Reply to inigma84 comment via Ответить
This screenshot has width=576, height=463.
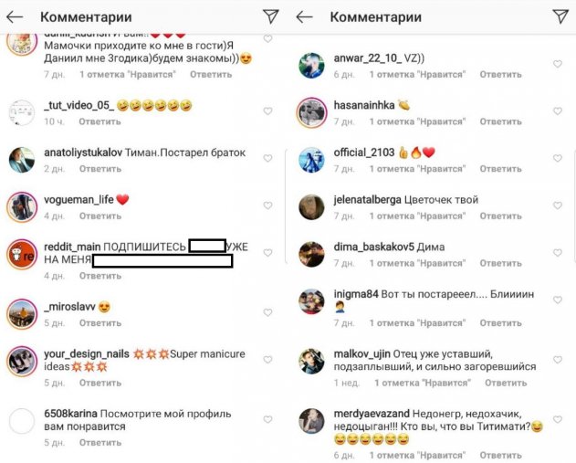point(501,323)
